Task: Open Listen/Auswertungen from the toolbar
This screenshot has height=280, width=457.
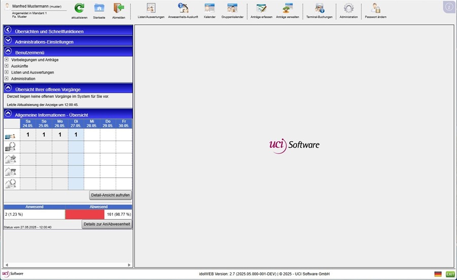Action: tap(151, 8)
